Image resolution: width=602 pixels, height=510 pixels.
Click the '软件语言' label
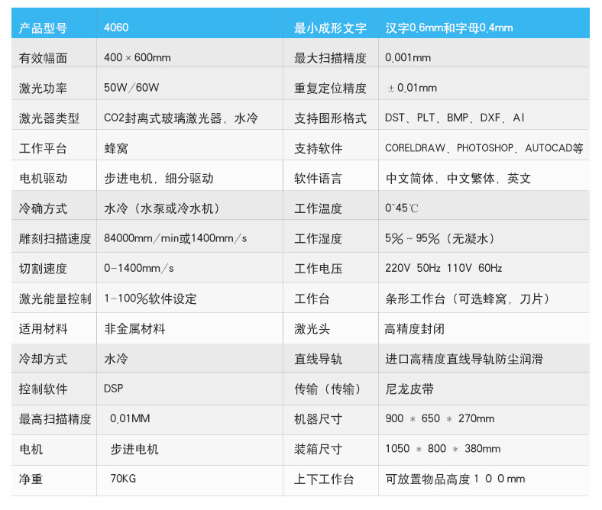click(319, 179)
